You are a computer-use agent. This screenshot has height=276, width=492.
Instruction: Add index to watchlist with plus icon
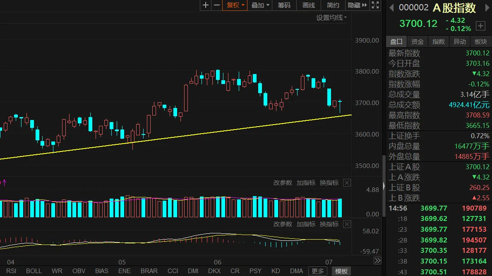[x=480, y=26]
